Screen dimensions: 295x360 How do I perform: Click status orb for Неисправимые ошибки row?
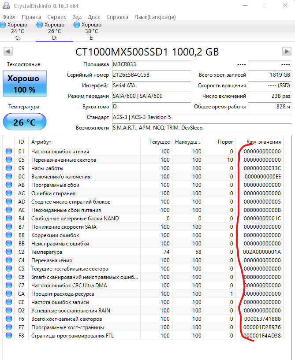pyautogui.click(x=9, y=243)
